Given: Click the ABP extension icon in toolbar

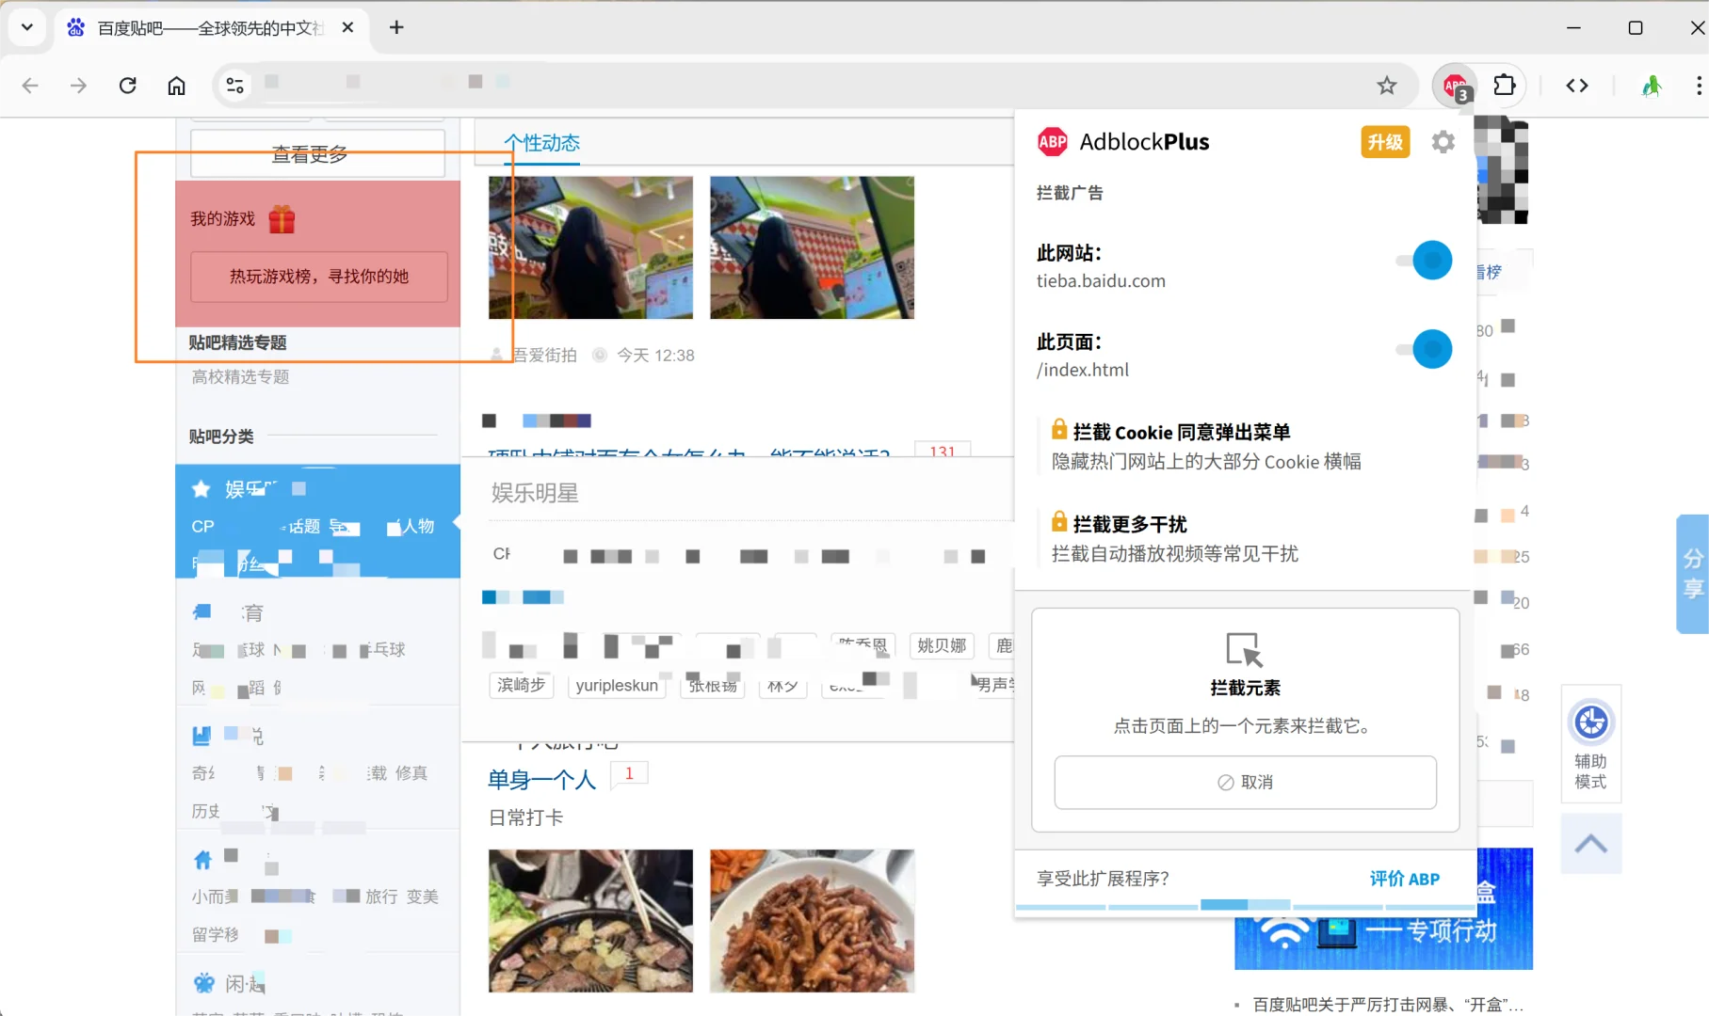Looking at the screenshot, I should click(x=1453, y=85).
